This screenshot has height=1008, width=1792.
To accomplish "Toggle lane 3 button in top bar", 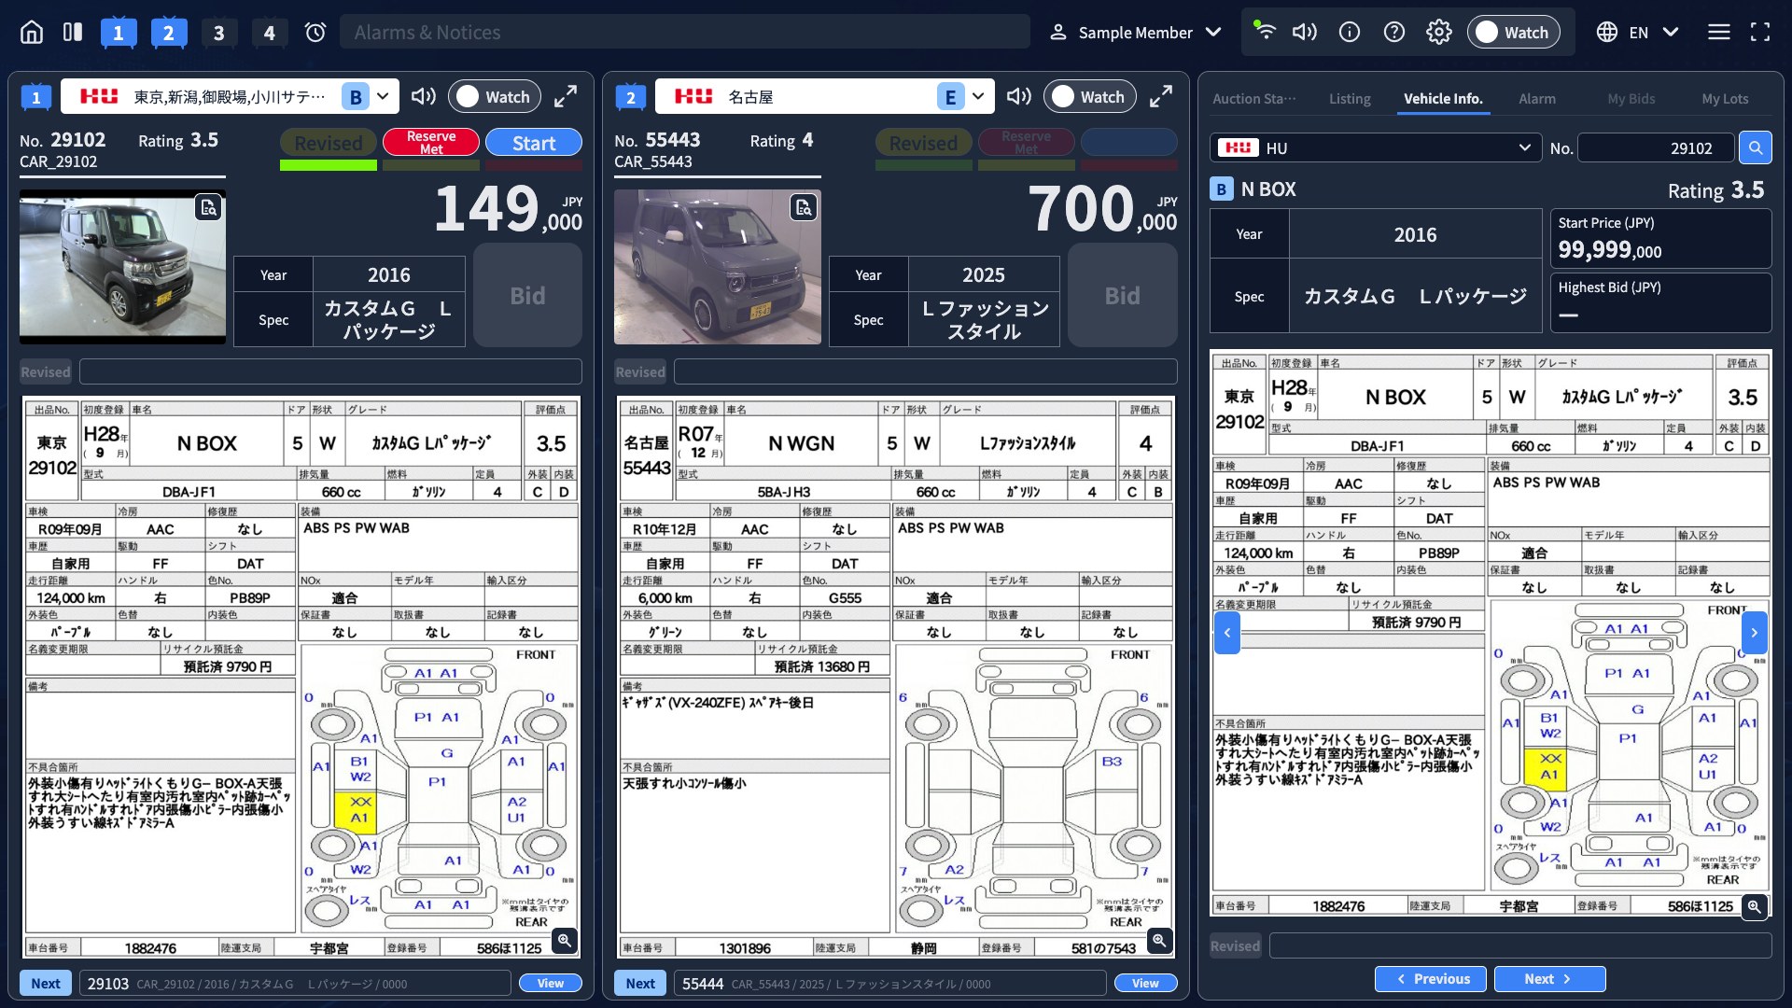I will [219, 33].
